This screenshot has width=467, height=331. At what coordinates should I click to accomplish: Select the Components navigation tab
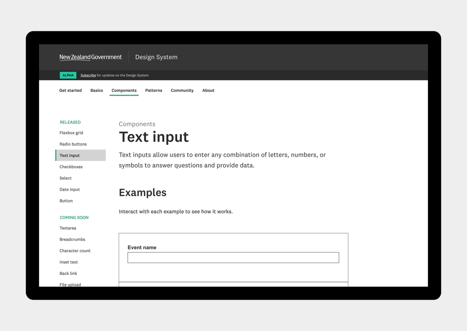click(x=124, y=91)
